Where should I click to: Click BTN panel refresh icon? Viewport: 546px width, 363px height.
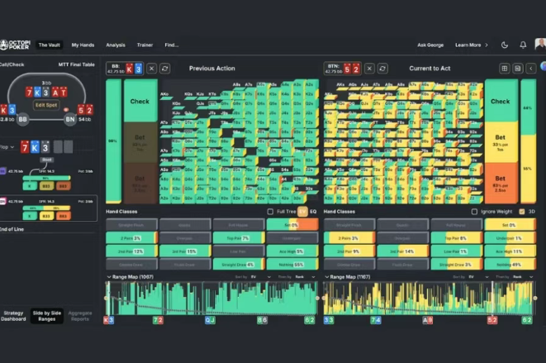click(x=382, y=69)
